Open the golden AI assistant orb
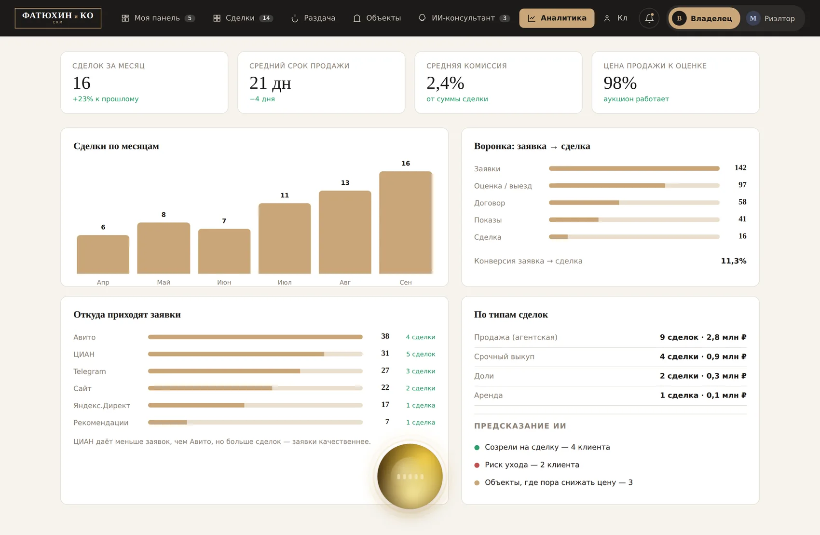This screenshot has width=820, height=535. 410,476
